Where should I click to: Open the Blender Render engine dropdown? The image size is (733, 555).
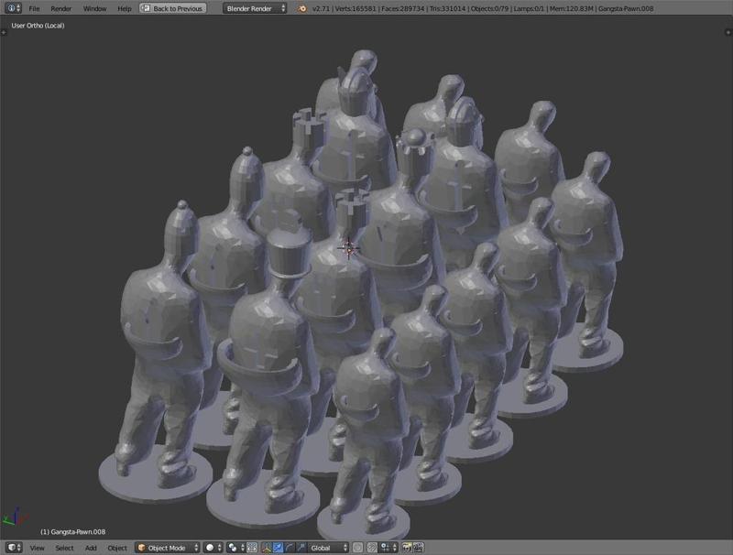pyautogui.click(x=255, y=8)
